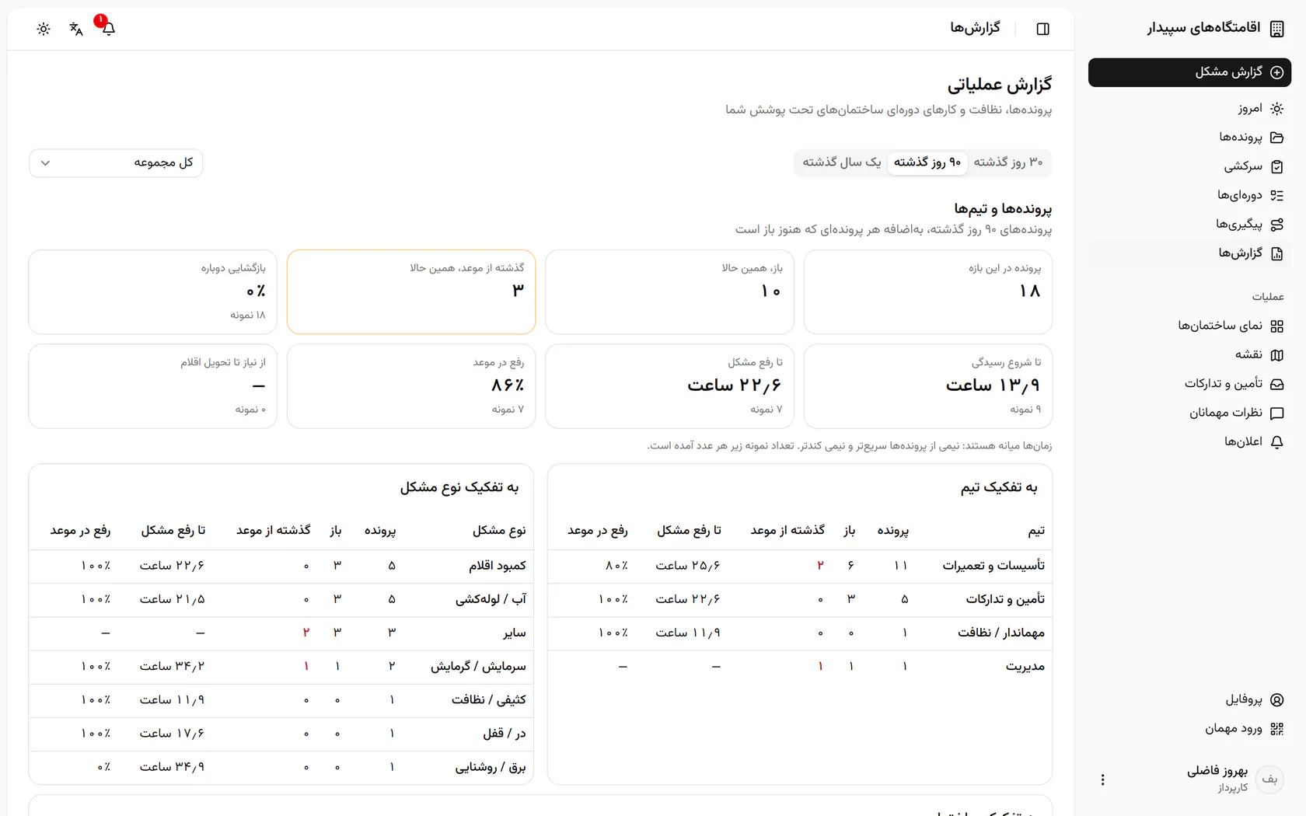This screenshot has height=816, width=1306.
Task: Select the یک سال گذشته tab
Action: 842,162
